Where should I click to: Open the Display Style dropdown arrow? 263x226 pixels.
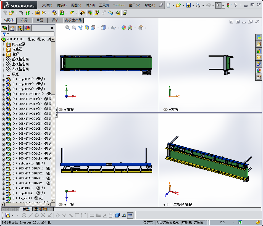pyautogui.click(x=108, y=28)
